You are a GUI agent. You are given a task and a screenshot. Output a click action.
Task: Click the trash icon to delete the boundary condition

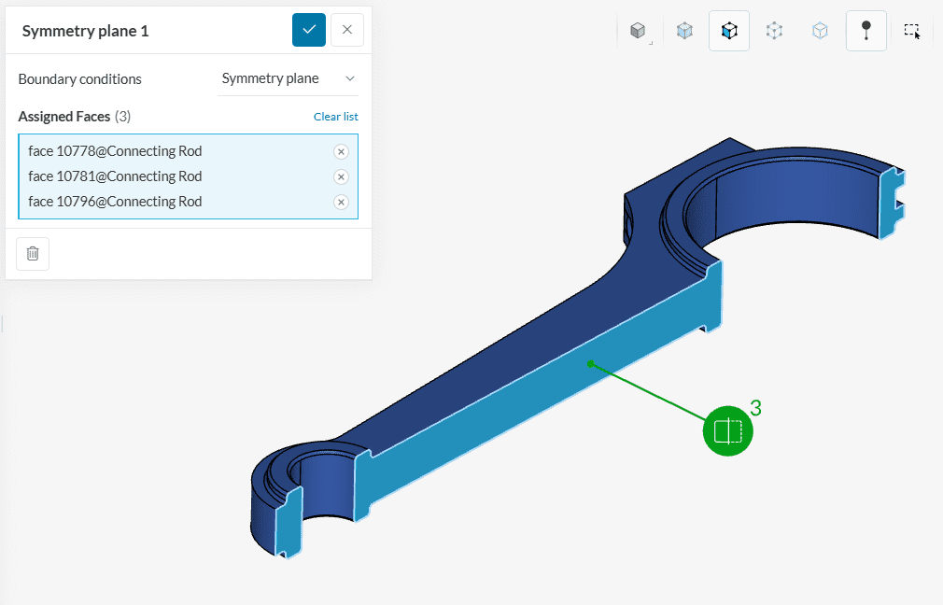click(33, 253)
